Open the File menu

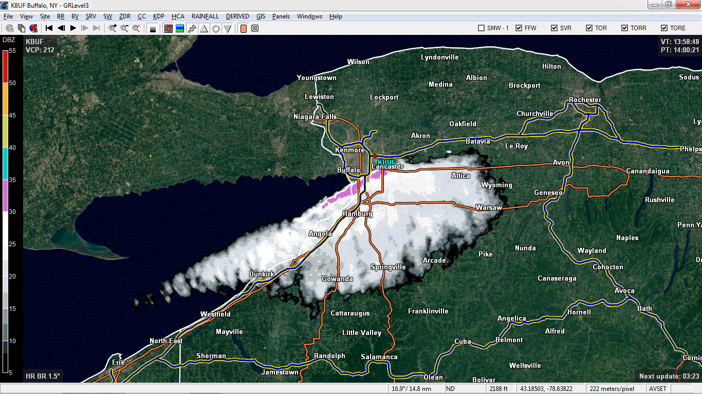pyautogui.click(x=8, y=16)
